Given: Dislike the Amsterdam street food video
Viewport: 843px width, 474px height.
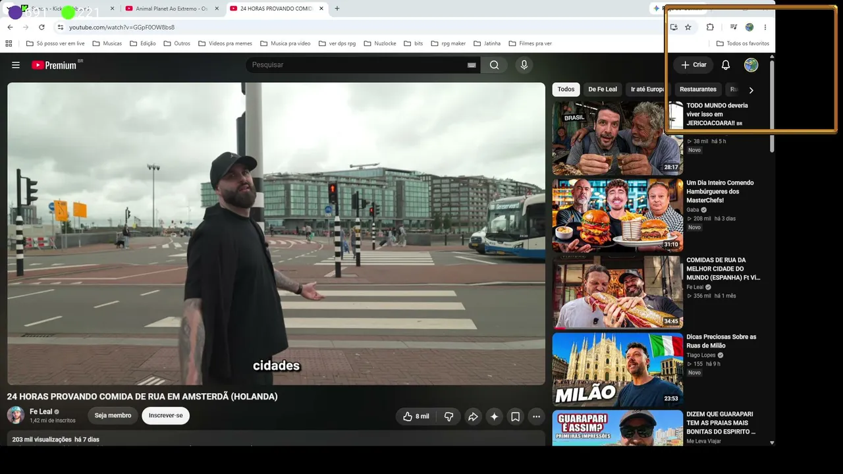Looking at the screenshot, I should 449,416.
